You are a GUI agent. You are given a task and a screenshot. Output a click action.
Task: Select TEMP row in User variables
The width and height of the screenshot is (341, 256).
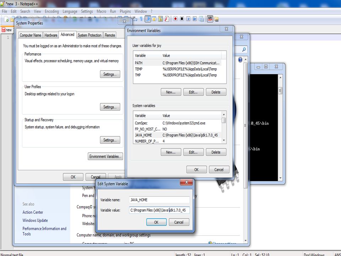click(177, 69)
